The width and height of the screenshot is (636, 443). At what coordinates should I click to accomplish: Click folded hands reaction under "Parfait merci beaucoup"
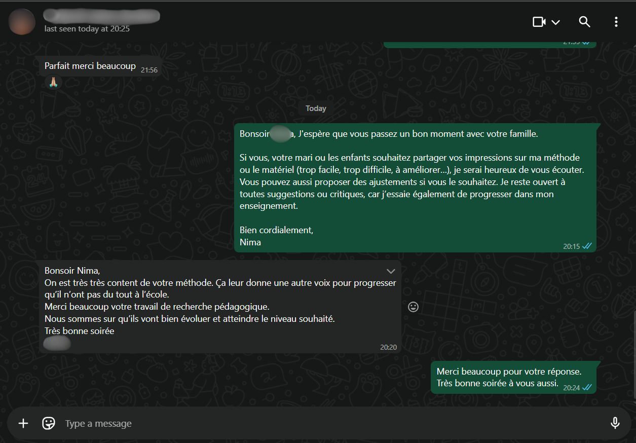[53, 82]
